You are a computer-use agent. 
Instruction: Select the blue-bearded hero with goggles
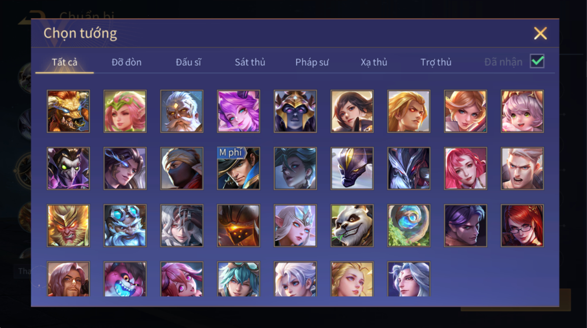[x=125, y=226]
